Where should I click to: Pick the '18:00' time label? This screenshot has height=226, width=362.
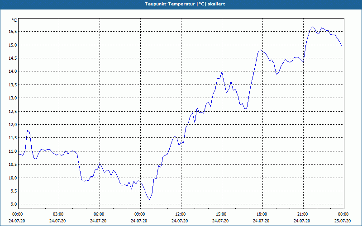tap(262, 214)
